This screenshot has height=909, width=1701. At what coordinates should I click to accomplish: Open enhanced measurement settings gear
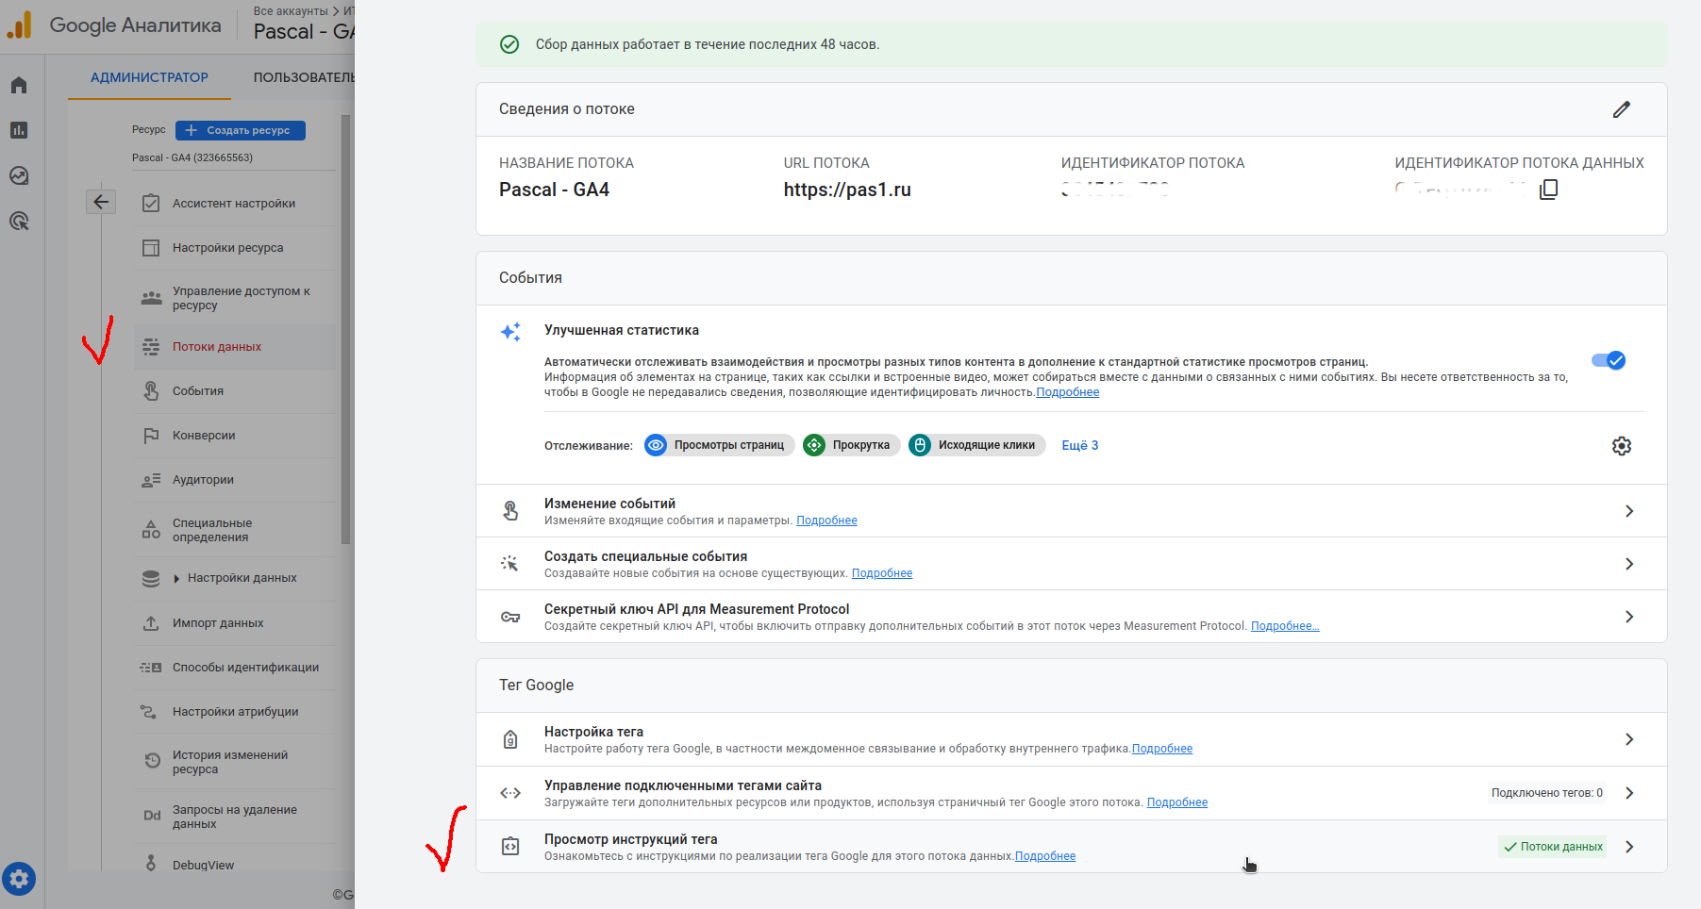coord(1621,446)
